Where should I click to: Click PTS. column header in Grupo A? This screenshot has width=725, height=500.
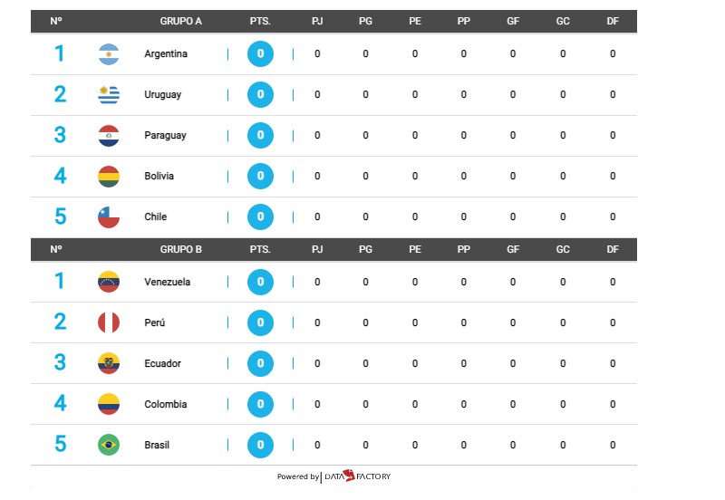[260, 21]
